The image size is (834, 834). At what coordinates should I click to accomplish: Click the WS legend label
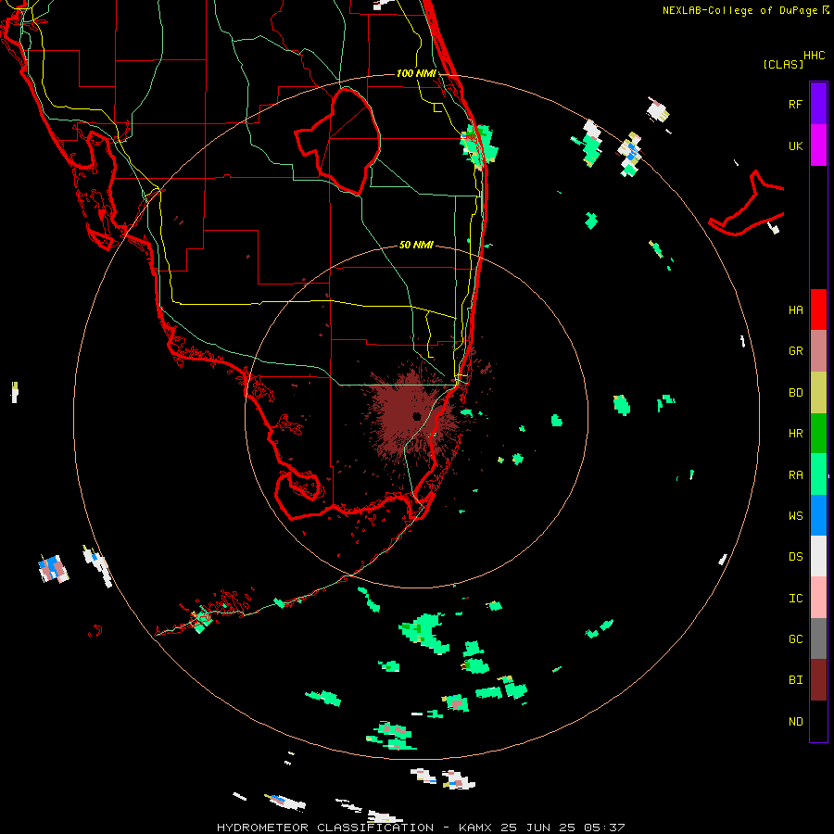[795, 516]
